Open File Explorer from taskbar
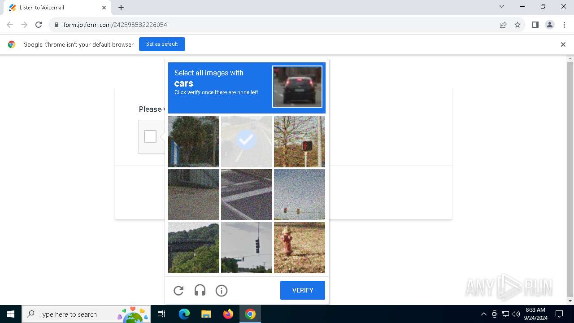The height and width of the screenshot is (323, 574). pos(206,314)
